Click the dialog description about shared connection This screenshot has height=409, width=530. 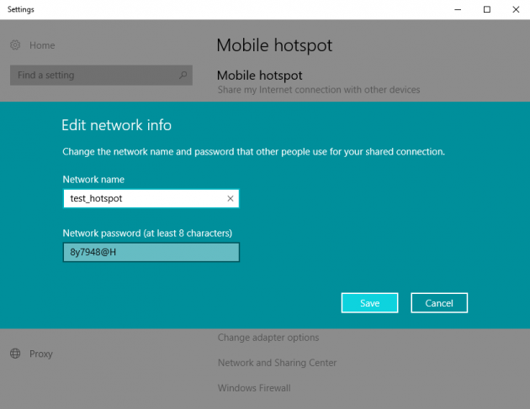(x=253, y=152)
